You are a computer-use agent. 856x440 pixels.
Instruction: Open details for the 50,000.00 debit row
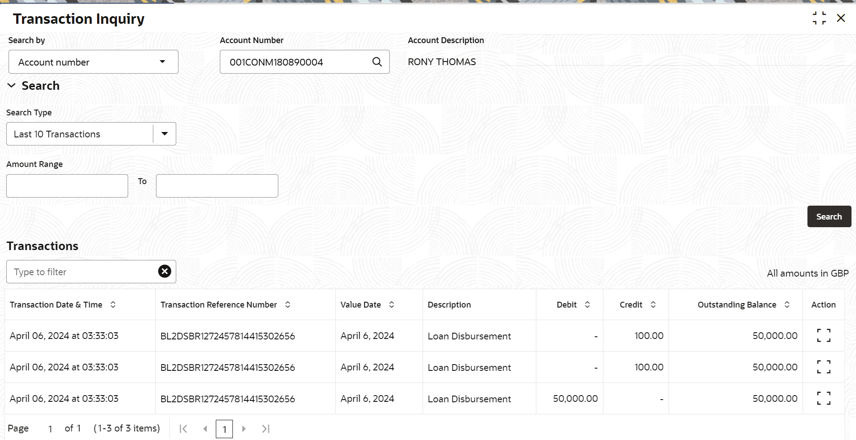[x=824, y=398]
